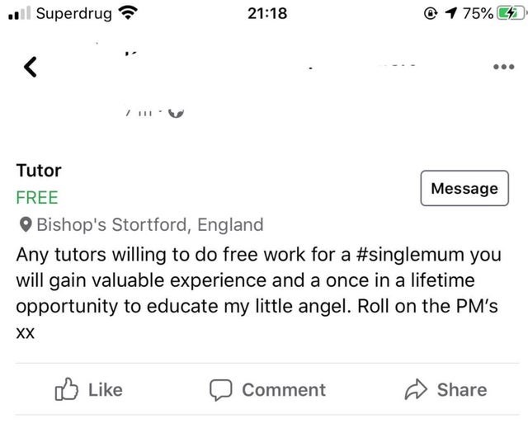Tap the location pin icon
Image resolution: width=528 pixels, height=423 pixels.
(26, 224)
